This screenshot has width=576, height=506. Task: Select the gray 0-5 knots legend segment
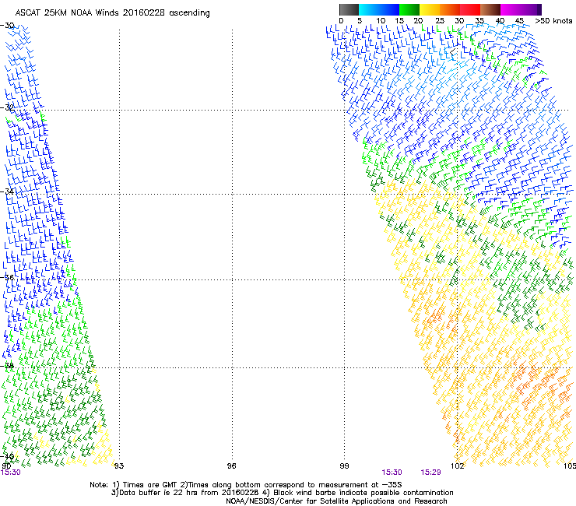point(349,9)
